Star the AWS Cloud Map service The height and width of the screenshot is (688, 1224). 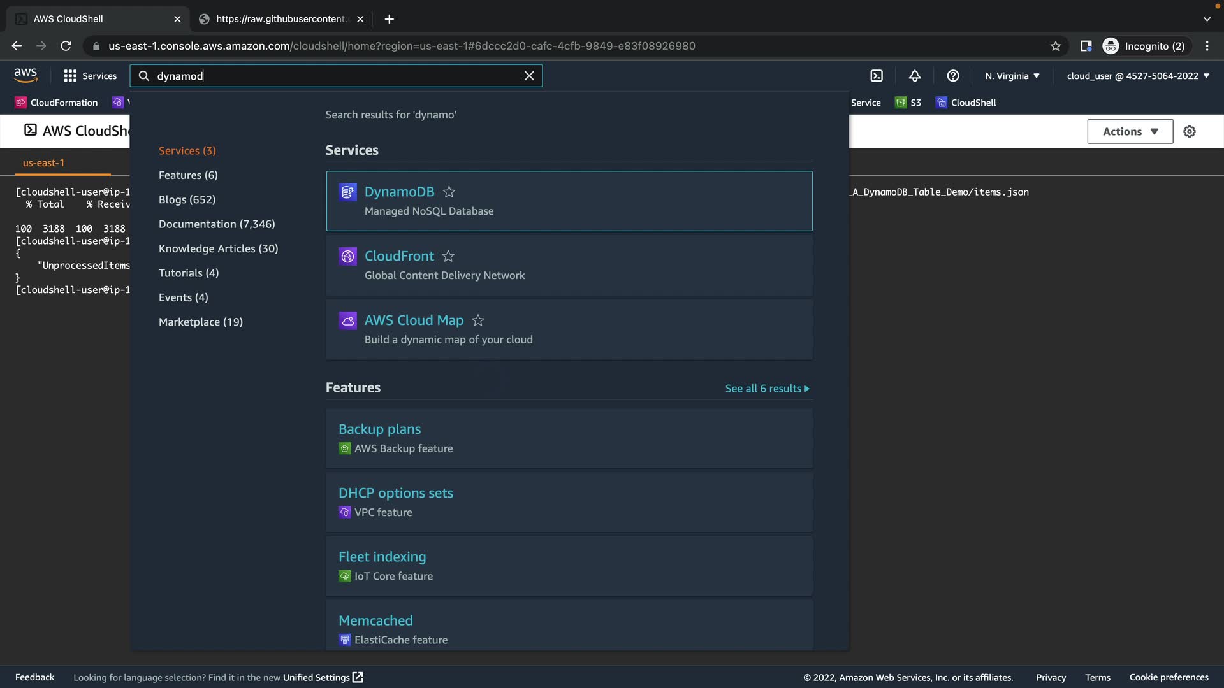point(478,320)
